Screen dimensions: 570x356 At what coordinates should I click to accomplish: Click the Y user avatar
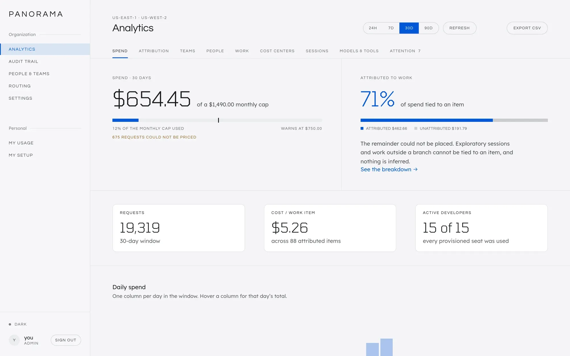coord(14,340)
